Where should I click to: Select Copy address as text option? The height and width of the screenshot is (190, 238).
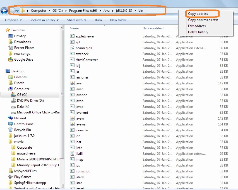pyautogui.click(x=203, y=20)
